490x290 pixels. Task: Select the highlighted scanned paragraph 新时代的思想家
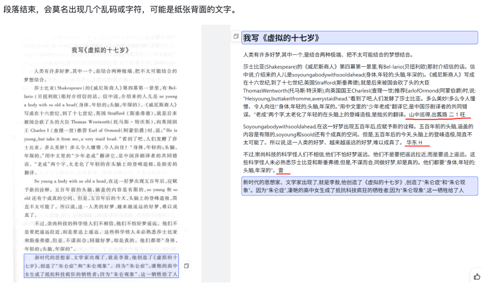(101, 265)
